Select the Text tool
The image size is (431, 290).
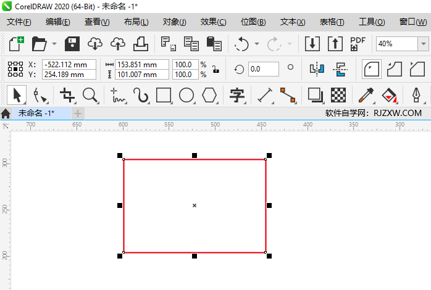tap(237, 95)
